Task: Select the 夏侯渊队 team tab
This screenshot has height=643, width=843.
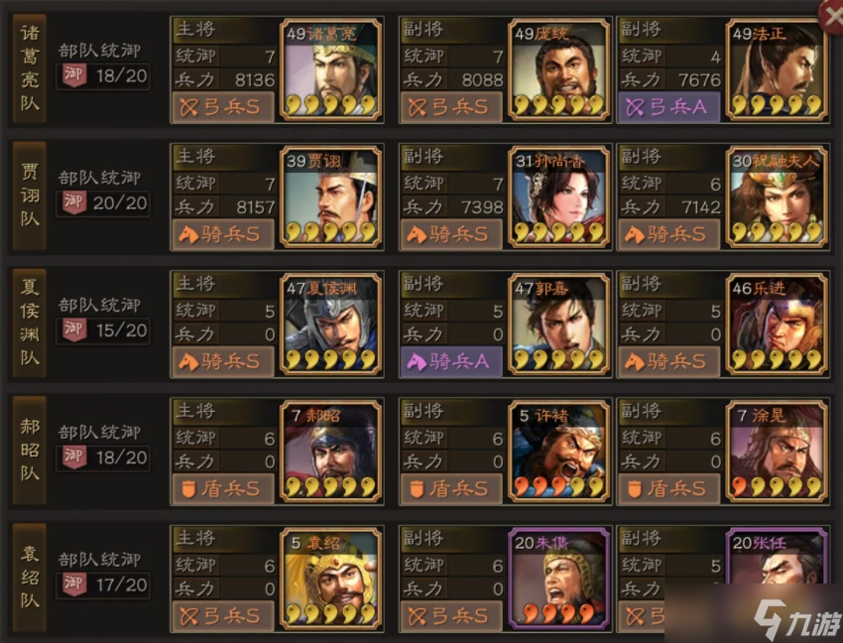Action: (30, 322)
